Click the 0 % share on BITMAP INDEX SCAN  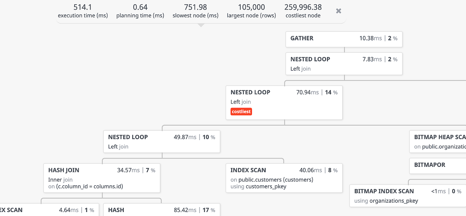pyautogui.click(x=456, y=191)
